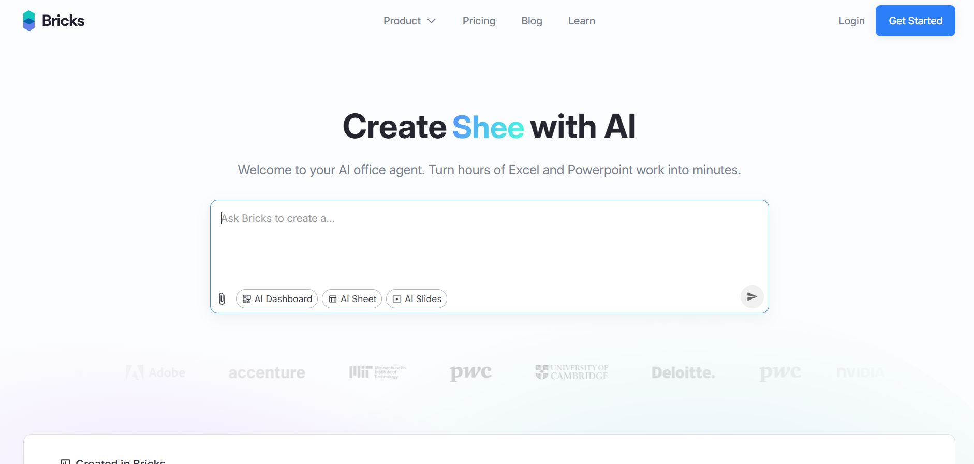The image size is (974, 464).
Task: Open the Blog link
Action: [532, 21]
